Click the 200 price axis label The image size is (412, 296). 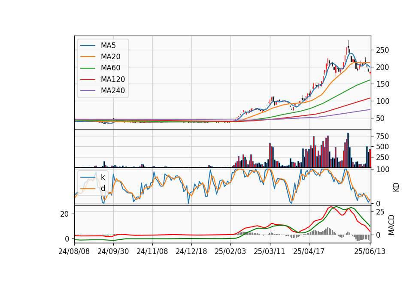[382, 67]
